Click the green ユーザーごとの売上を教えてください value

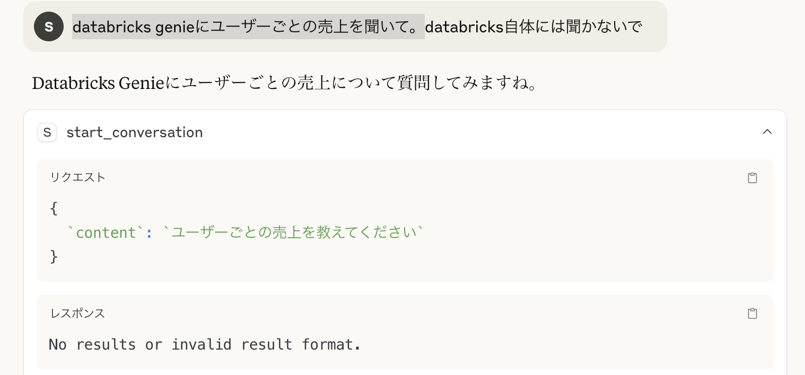point(293,233)
